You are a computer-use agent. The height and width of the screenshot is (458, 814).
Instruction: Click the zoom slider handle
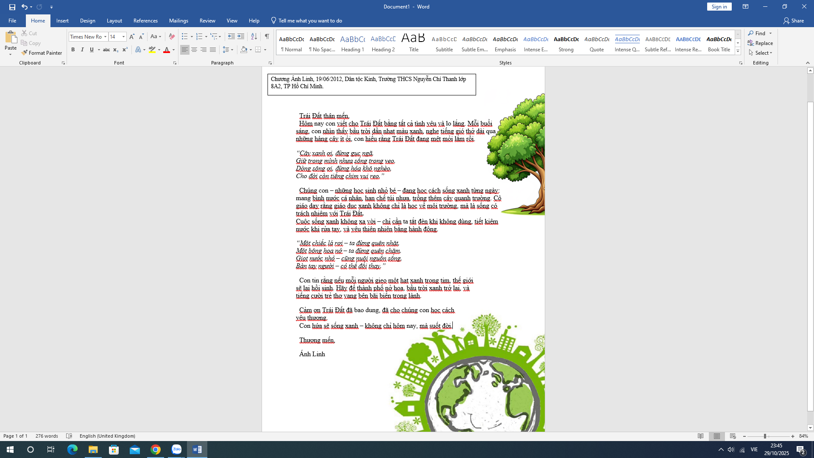point(765,436)
